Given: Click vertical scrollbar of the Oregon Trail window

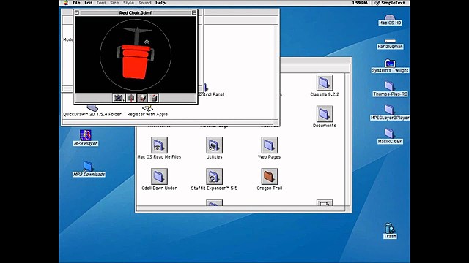Looking at the screenshot, I should (347, 139).
